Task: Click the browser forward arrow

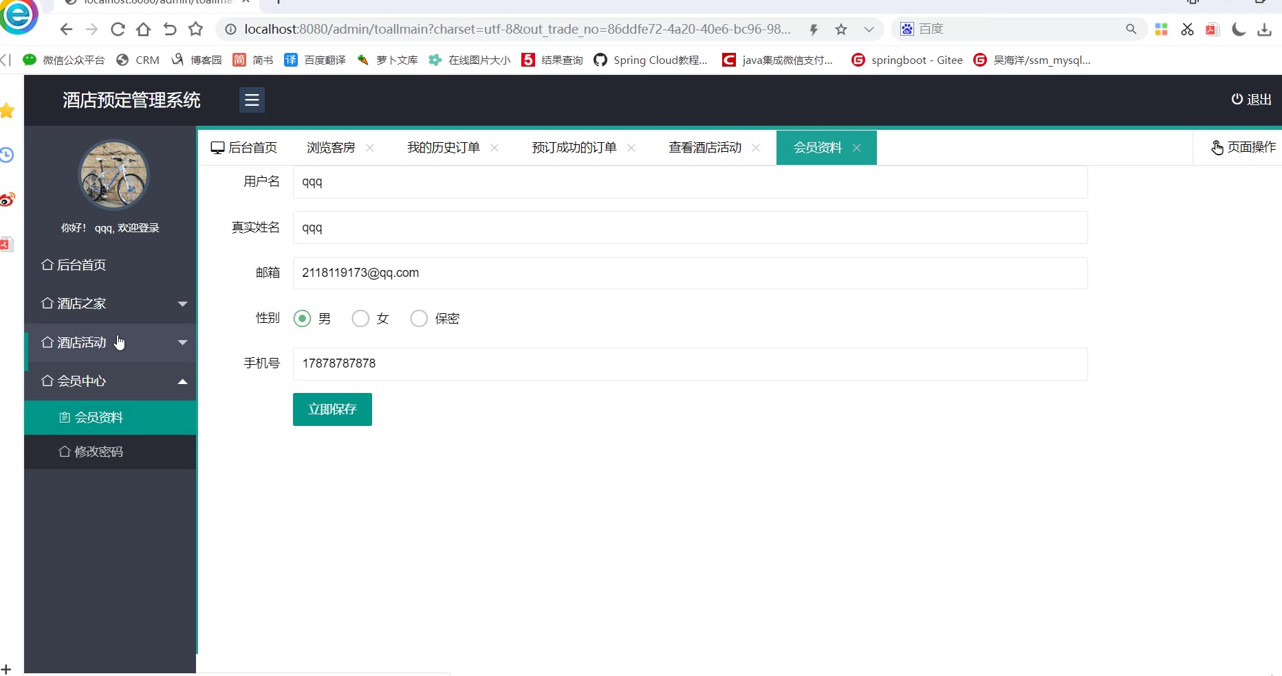Action: pos(92,30)
